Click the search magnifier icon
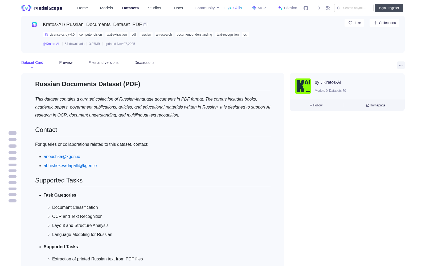 339,8
